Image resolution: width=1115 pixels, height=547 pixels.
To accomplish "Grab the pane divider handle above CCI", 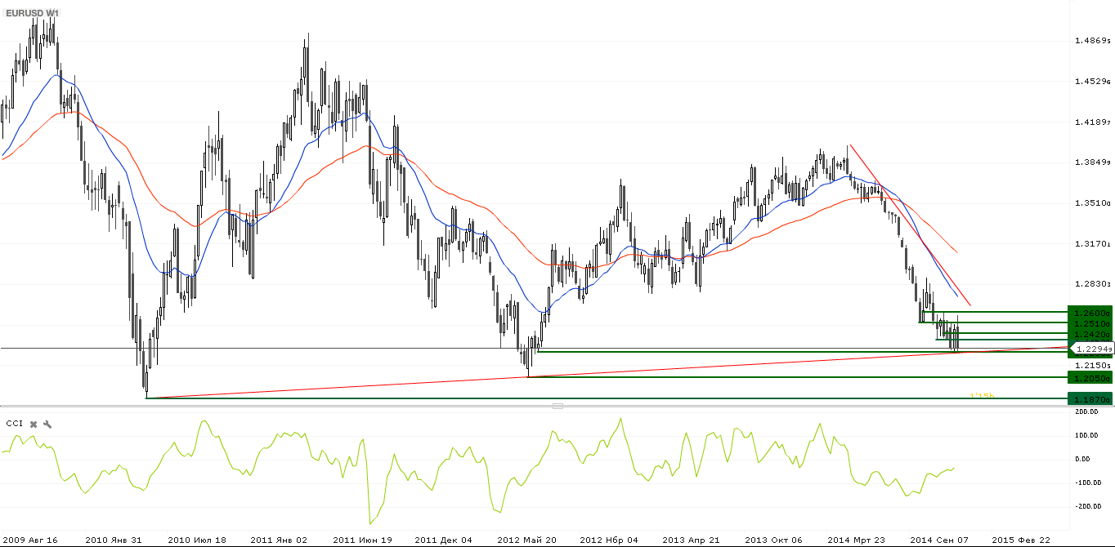I will pos(558,406).
